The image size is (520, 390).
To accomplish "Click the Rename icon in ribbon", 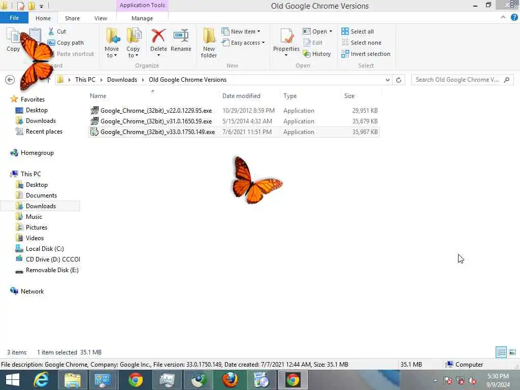I will [x=181, y=36].
